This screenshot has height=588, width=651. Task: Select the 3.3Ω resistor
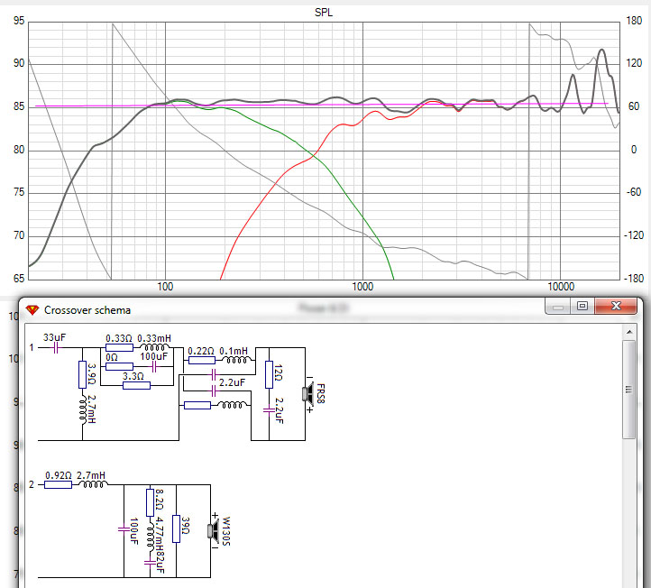(x=136, y=385)
